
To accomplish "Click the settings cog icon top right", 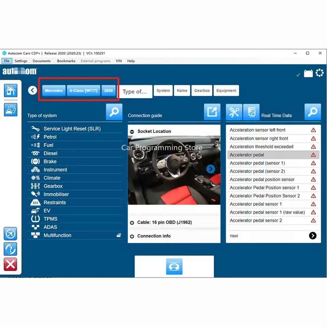I will (x=320, y=73).
